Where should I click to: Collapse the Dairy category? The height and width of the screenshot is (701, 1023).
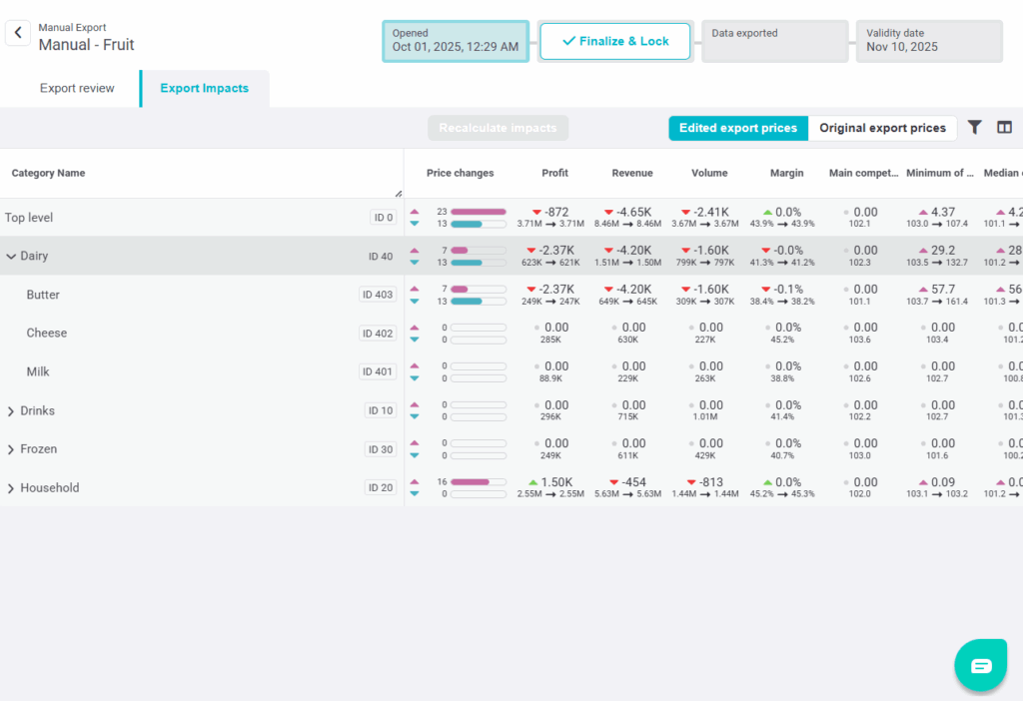click(x=11, y=257)
